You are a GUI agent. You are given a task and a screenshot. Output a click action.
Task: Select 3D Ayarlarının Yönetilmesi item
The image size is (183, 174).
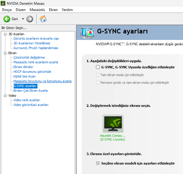click(x=32, y=43)
